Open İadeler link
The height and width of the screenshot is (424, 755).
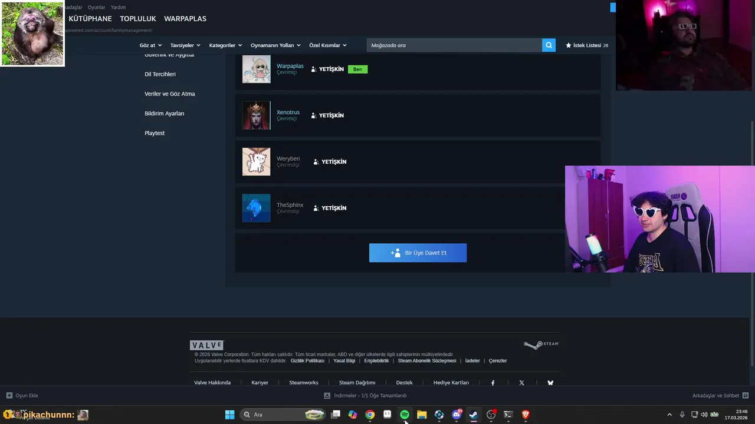pos(472,361)
